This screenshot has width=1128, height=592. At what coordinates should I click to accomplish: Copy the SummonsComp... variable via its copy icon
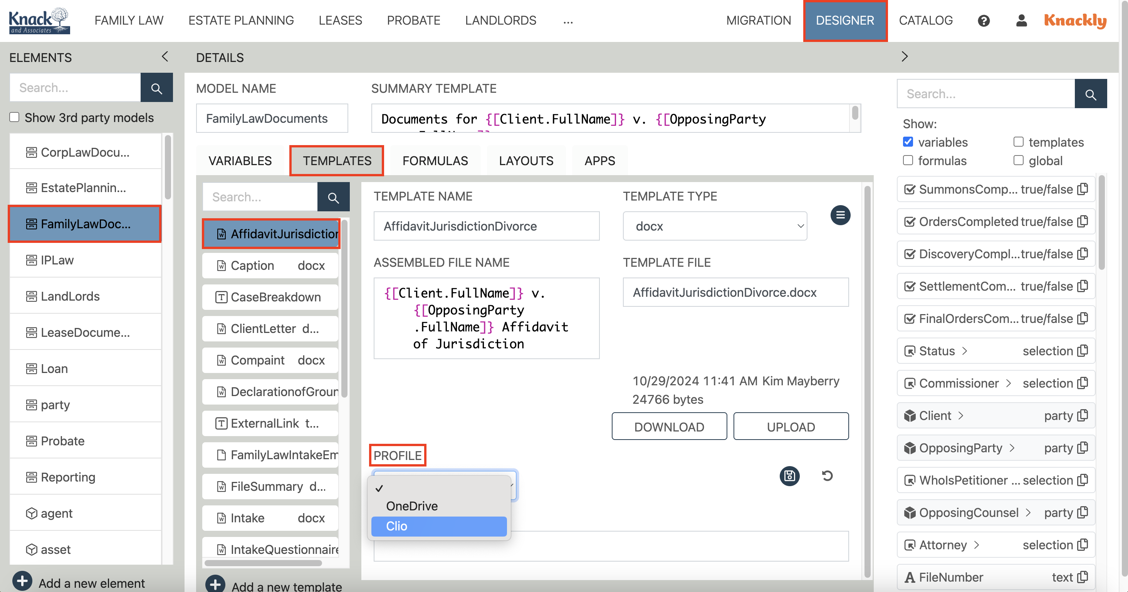pyautogui.click(x=1083, y=189)
